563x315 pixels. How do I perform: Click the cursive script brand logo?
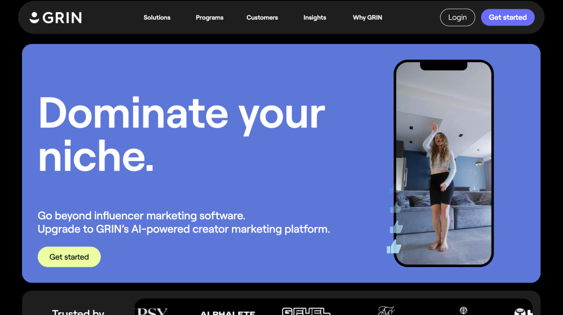[387, 311]
